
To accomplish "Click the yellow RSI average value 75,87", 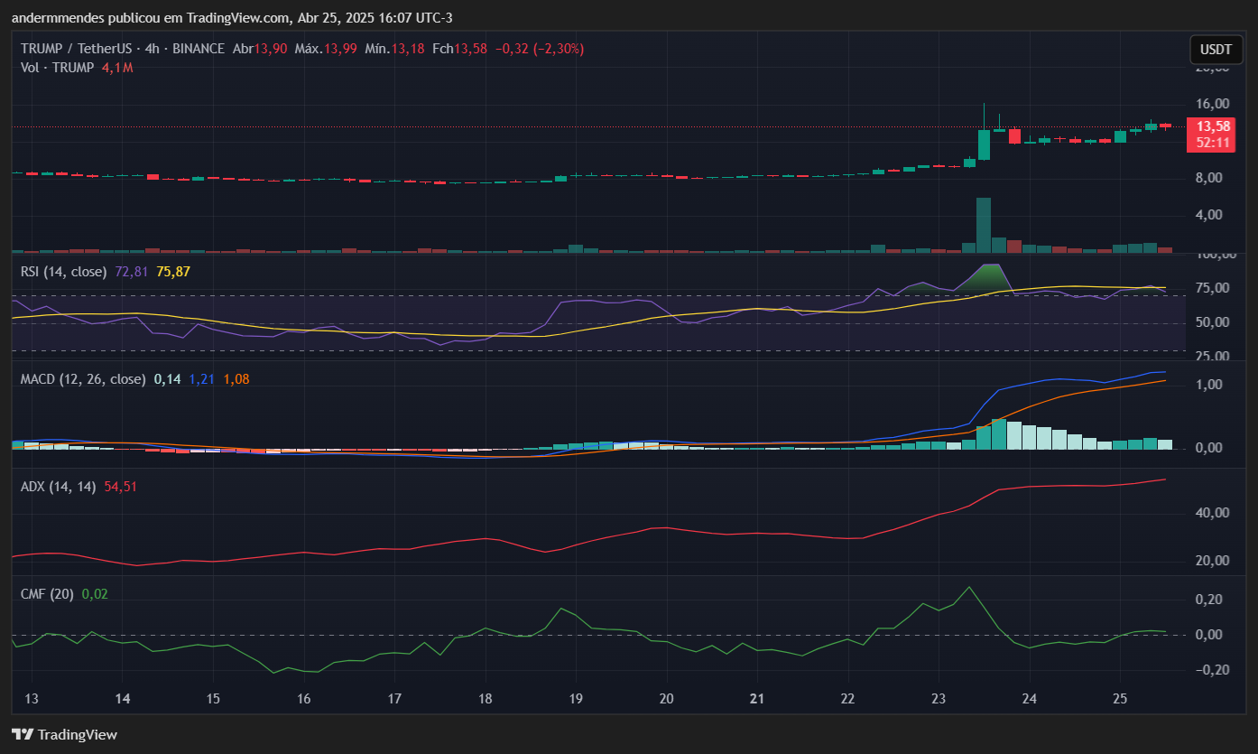I will 173,271.
